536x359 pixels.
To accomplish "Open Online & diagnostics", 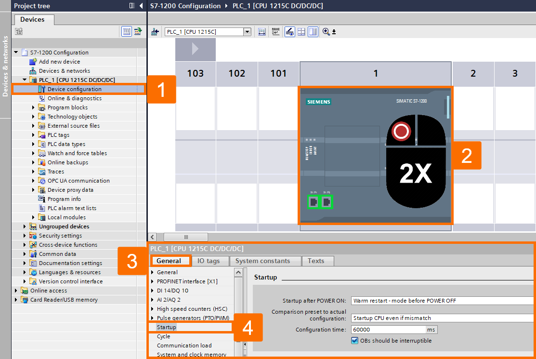I will 75,98.
